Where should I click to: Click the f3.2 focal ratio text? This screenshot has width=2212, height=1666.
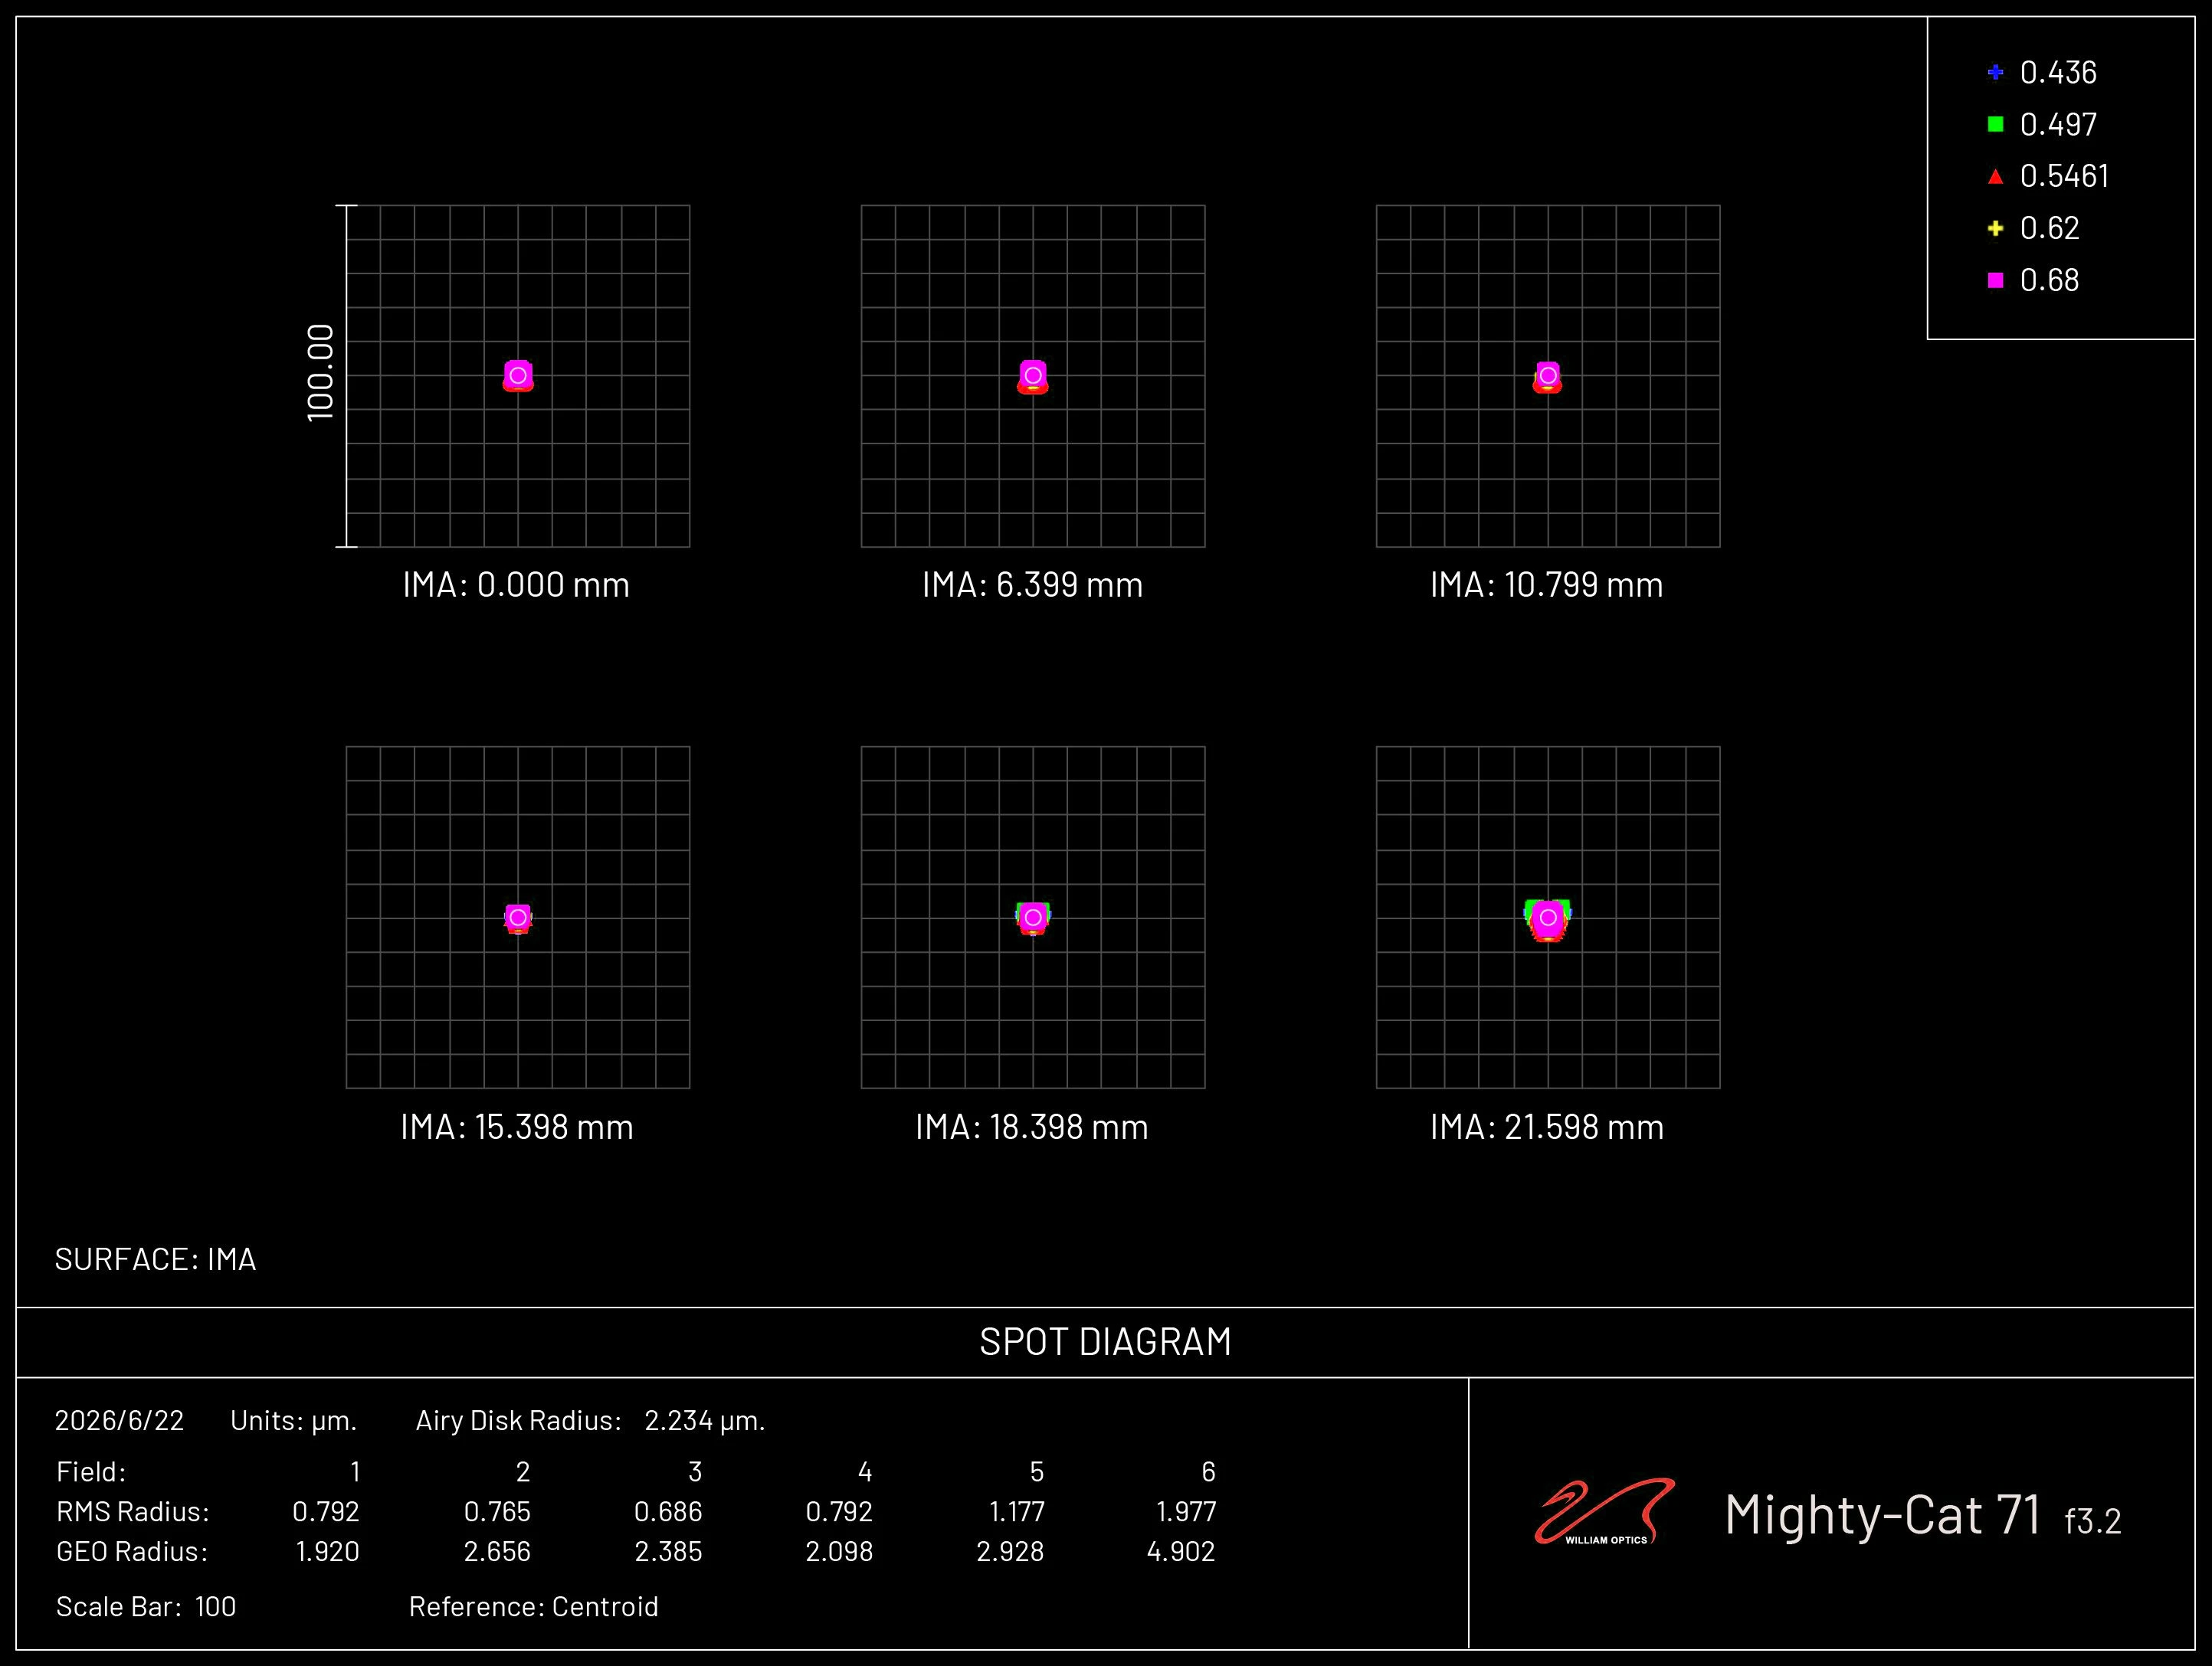(x=2093, y=1521)
